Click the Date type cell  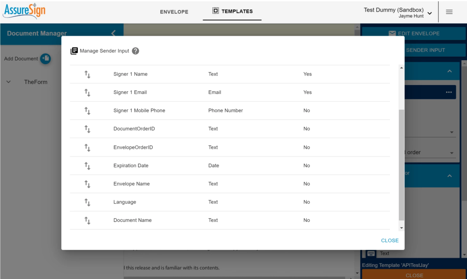point(214,166)
